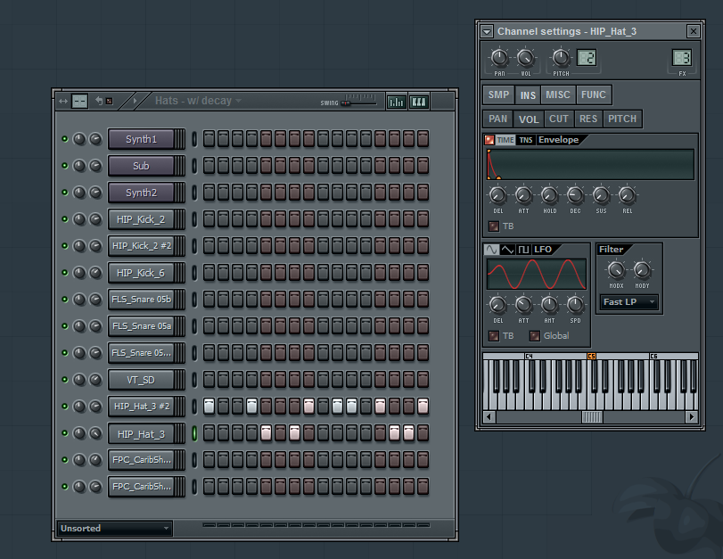Click Filter MODX knob
Screen dimensions: 723x559
point(616,270)
